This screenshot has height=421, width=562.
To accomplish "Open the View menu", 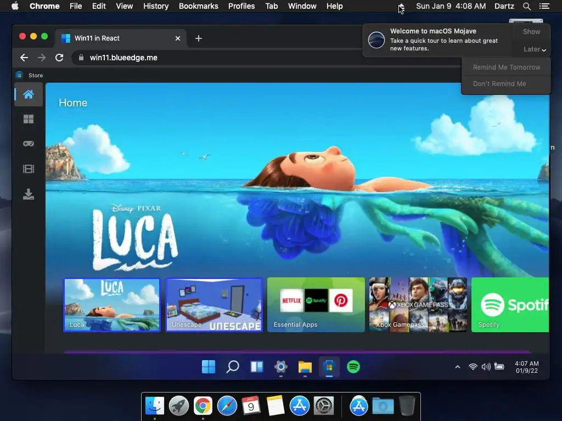I will [125, 6].
